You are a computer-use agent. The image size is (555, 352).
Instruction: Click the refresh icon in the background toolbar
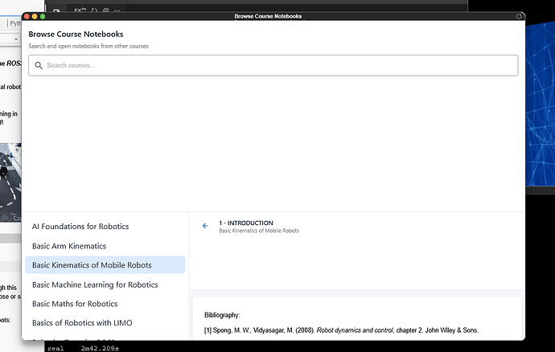click(x=95, y=10)
